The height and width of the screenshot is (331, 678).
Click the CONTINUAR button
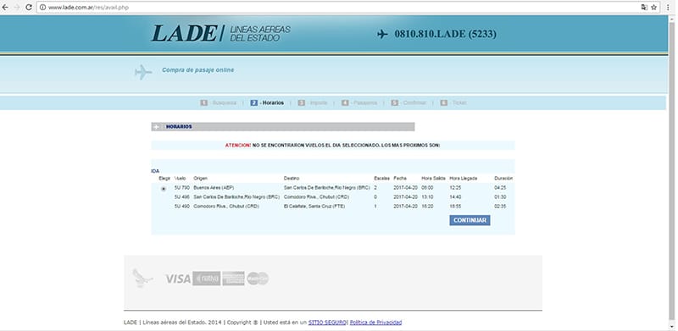(x=470, y=220)
